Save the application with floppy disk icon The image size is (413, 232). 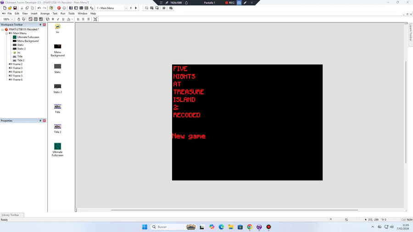coord(15,8)
